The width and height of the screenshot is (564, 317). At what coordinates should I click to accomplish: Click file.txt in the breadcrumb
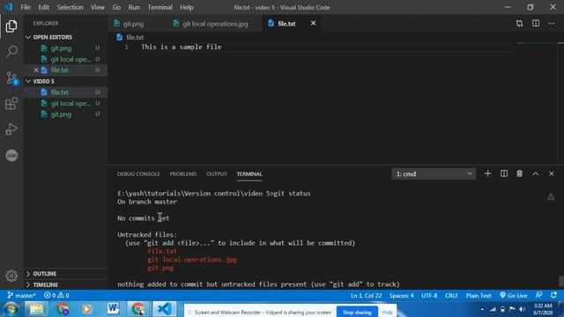135,37
